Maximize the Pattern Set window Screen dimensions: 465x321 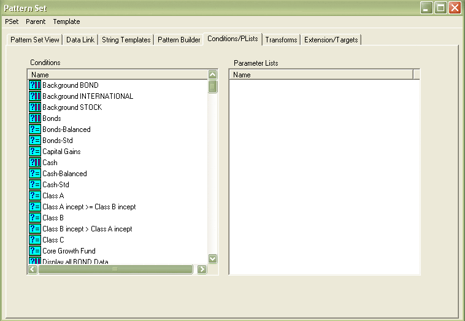pyautogui.click(x=440, y=8)
